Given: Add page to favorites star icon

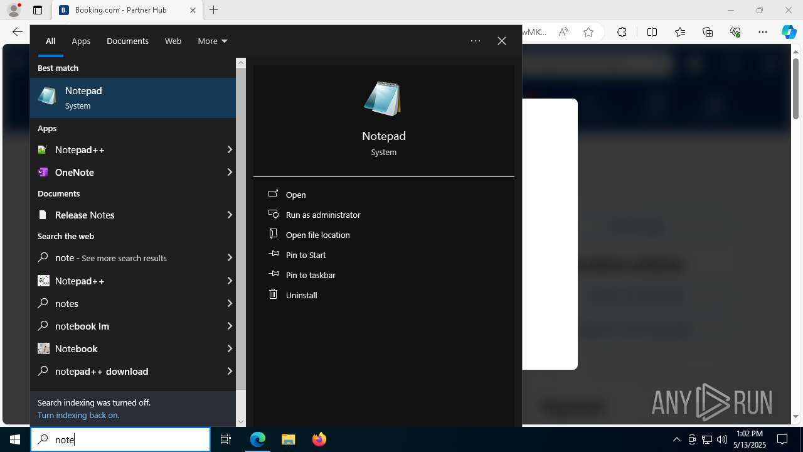Looking at the screenshot, I should 588,32.
